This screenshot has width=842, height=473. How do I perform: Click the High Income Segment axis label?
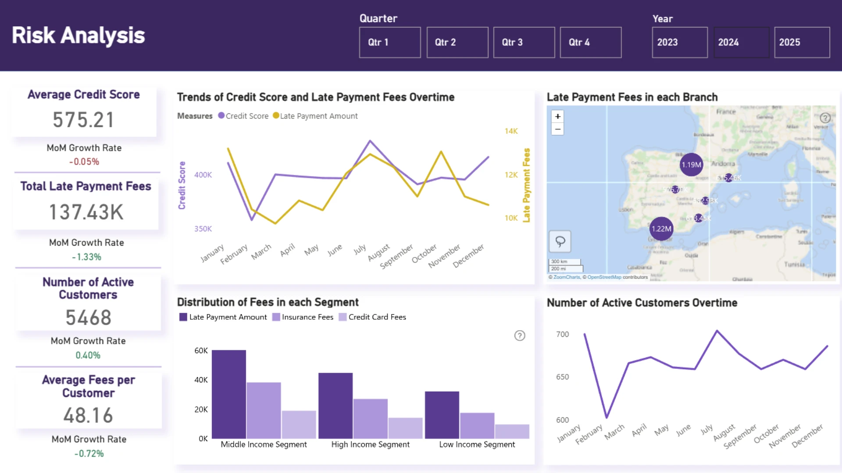point(371,445)
